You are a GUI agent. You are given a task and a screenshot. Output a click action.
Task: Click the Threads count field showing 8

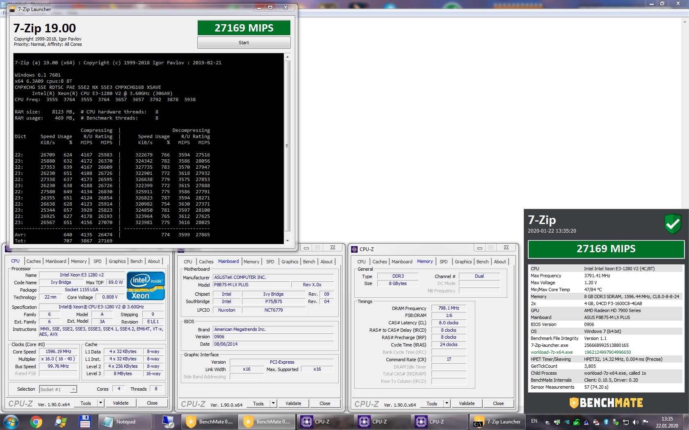click(x=156, y=389)
